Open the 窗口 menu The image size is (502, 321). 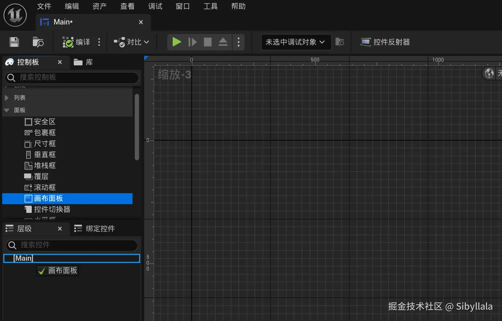[x=183, y=6]
